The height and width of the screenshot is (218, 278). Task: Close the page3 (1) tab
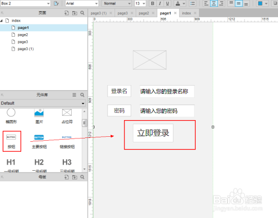coord(111,13)
